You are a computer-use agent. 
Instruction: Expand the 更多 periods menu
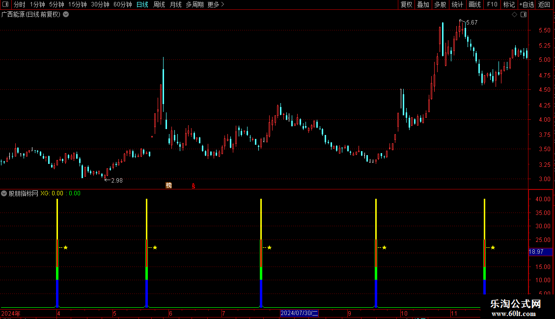(216, 4)
